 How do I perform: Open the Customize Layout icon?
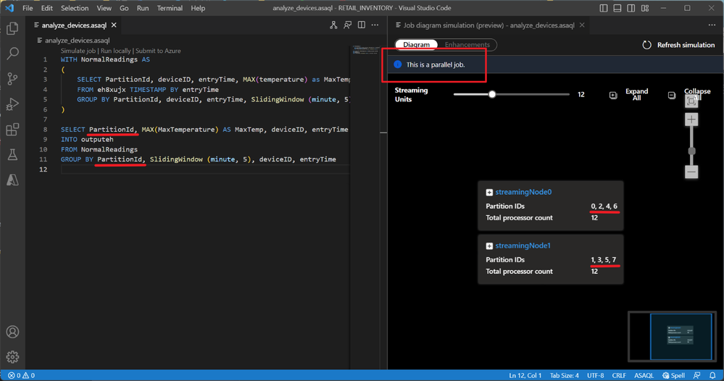click(645, 8)
